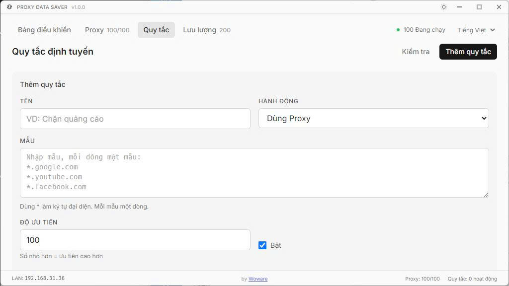The width and height of the screenshot is (509, 286).
Task: Click the Proxy Data Saver app logo
Action: (9, 7)
